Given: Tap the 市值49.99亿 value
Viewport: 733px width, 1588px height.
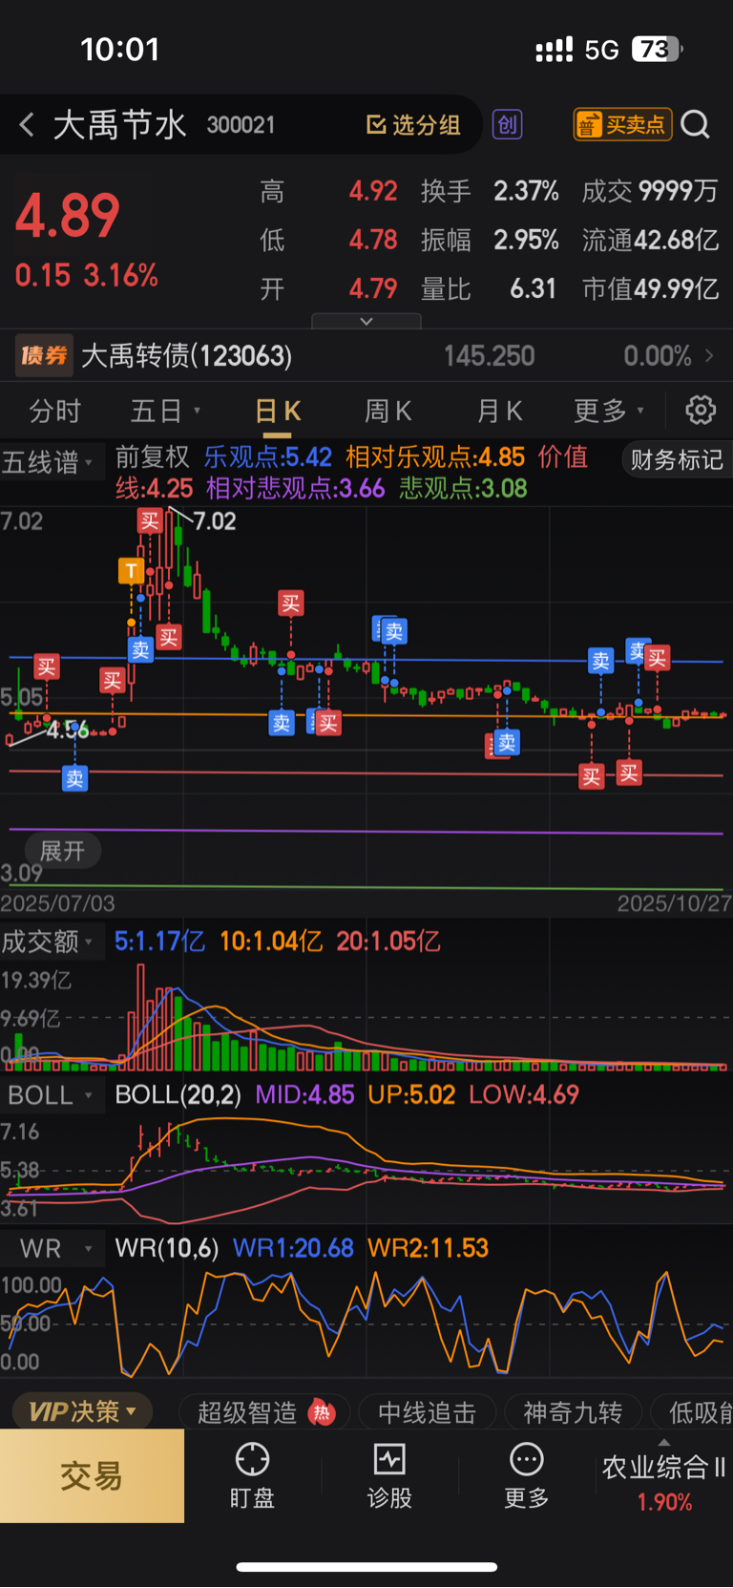Looking at the screenshot, I should [651, 288].
